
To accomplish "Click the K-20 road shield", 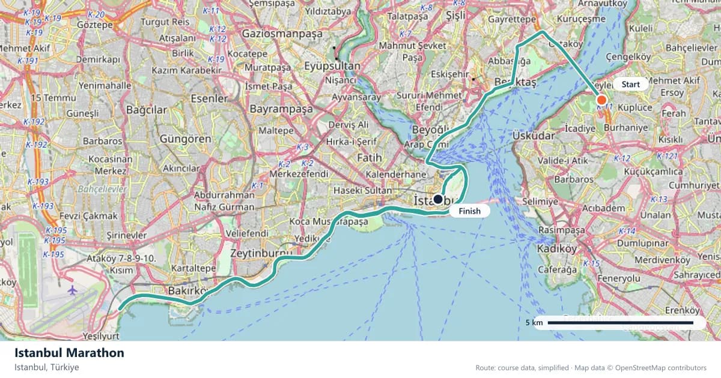I will coord(97,14).
